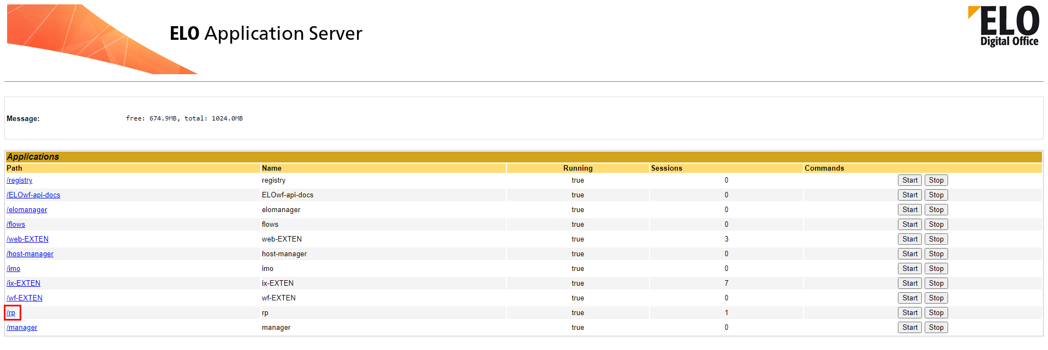Open the /imo link

tap(13, 269)
